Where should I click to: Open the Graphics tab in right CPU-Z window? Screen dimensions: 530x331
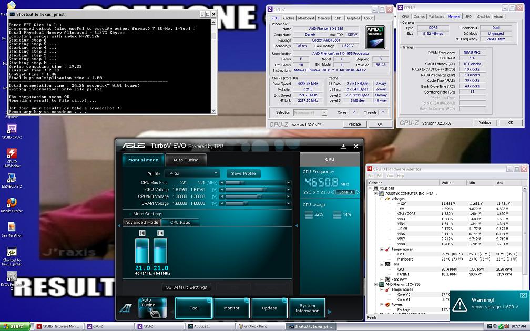483,17
